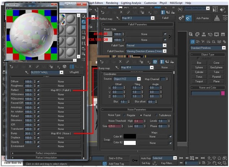
Task: Click the Swap colors button
Action: click(x=107, y=140)
